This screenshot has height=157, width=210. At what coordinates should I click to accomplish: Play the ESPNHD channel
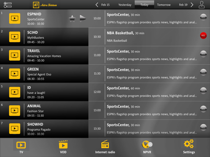83,18
